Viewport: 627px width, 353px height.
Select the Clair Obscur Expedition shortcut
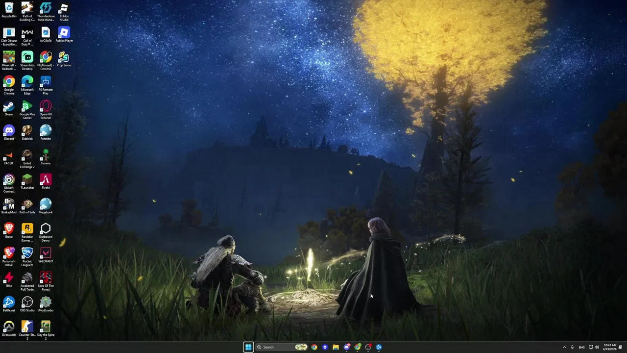(x=9, y=37)
